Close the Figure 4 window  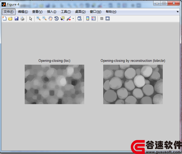coord(174,3)
